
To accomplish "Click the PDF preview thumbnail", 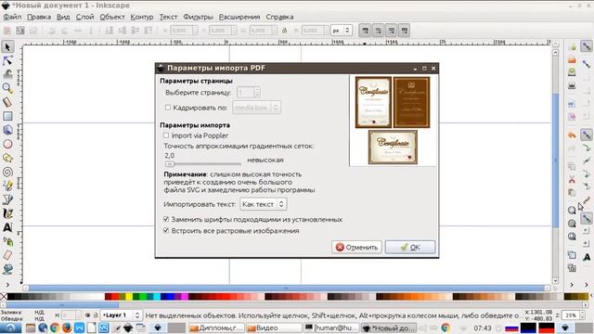I will pyautogui.click(x=393, y=121).
